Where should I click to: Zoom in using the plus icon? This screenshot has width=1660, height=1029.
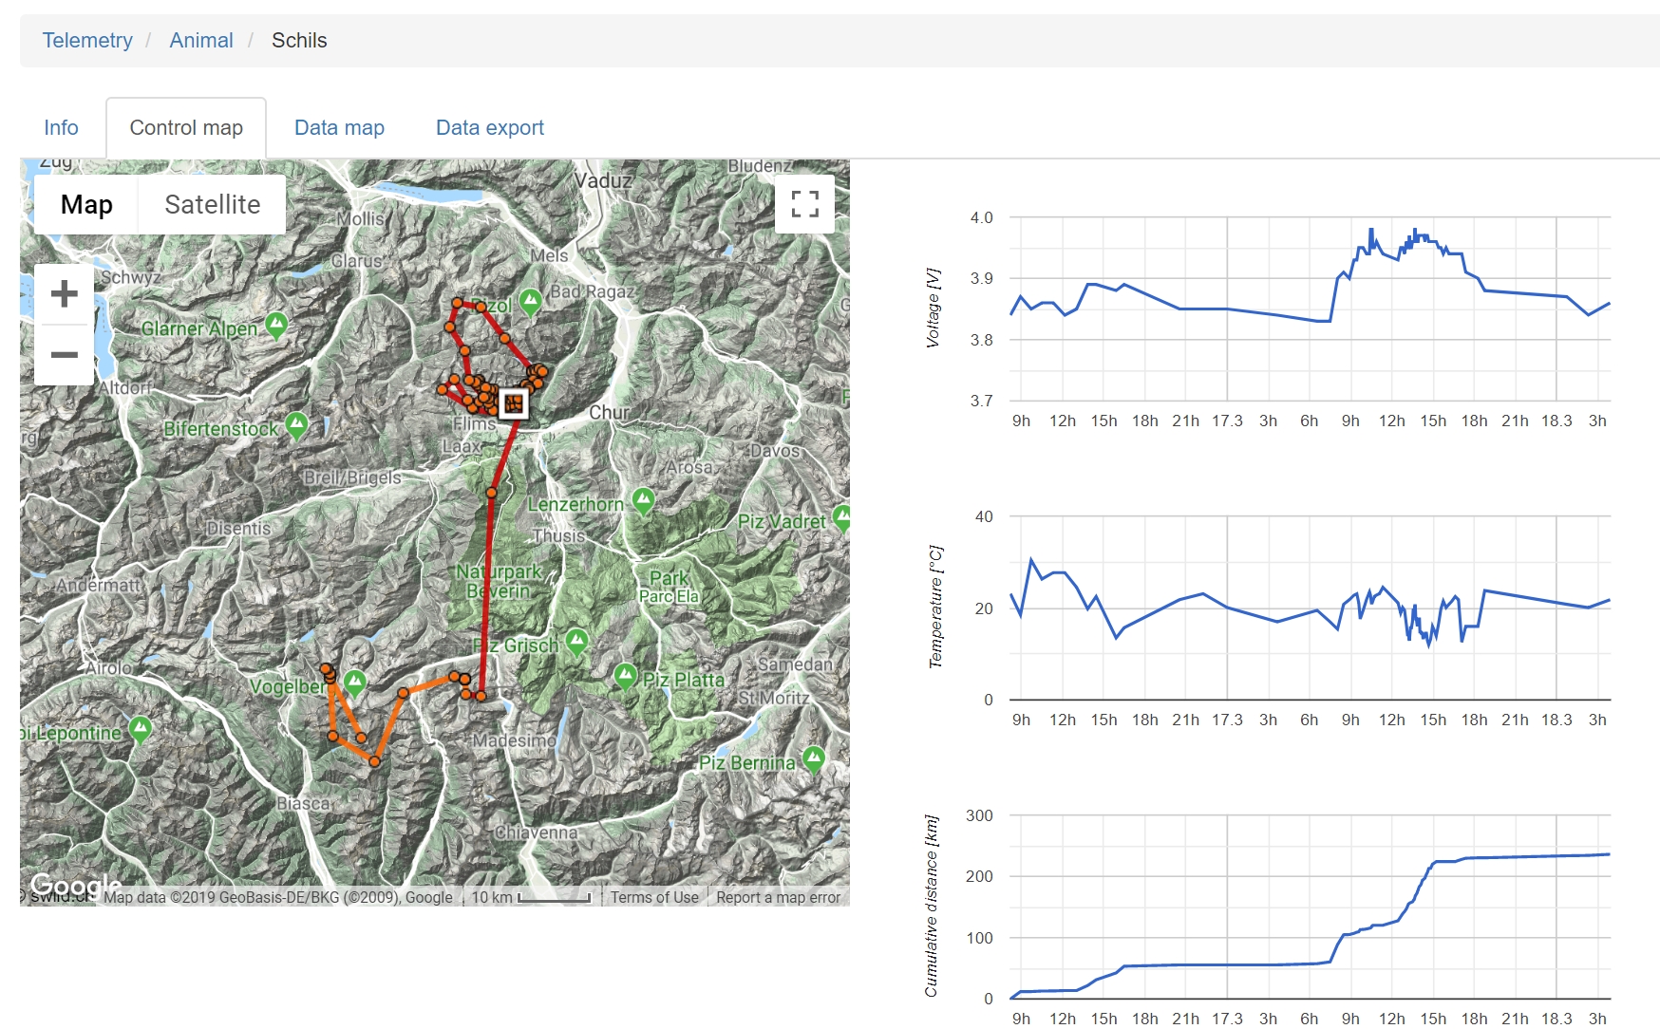(64, 292)
